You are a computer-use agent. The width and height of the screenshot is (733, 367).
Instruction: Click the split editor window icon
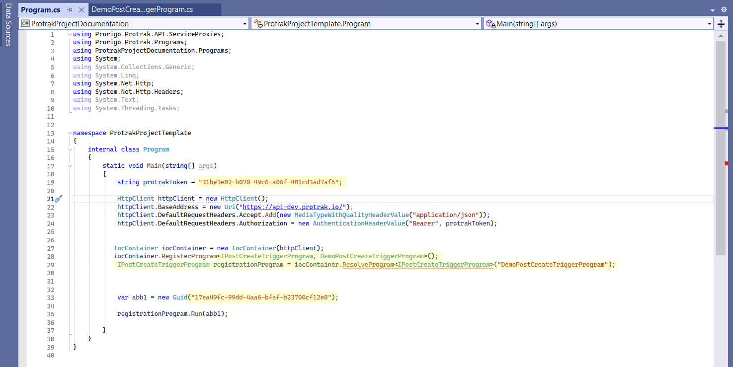point(721,24)
